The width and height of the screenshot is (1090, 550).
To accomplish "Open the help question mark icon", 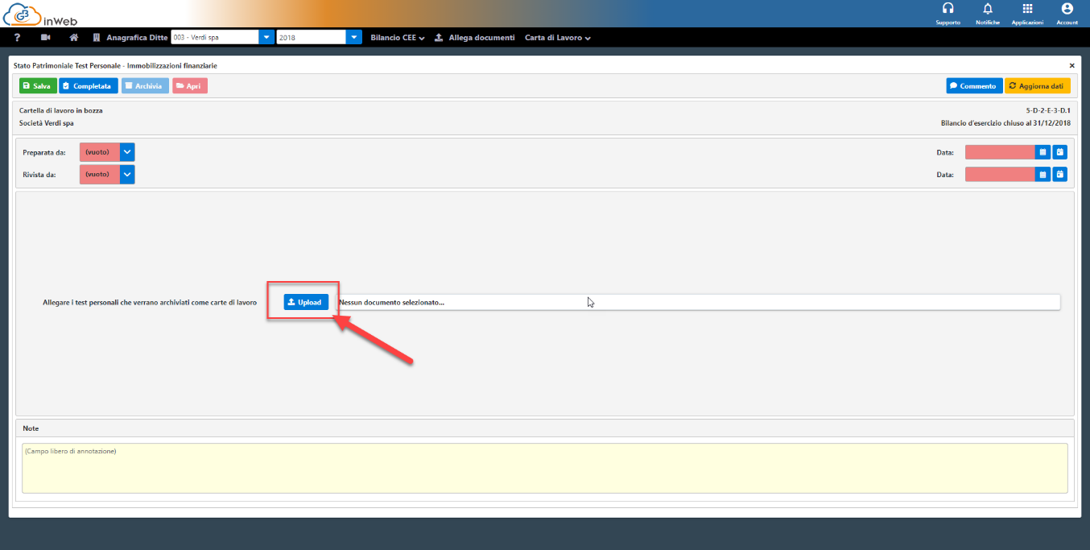I will [x=17, y=37].
